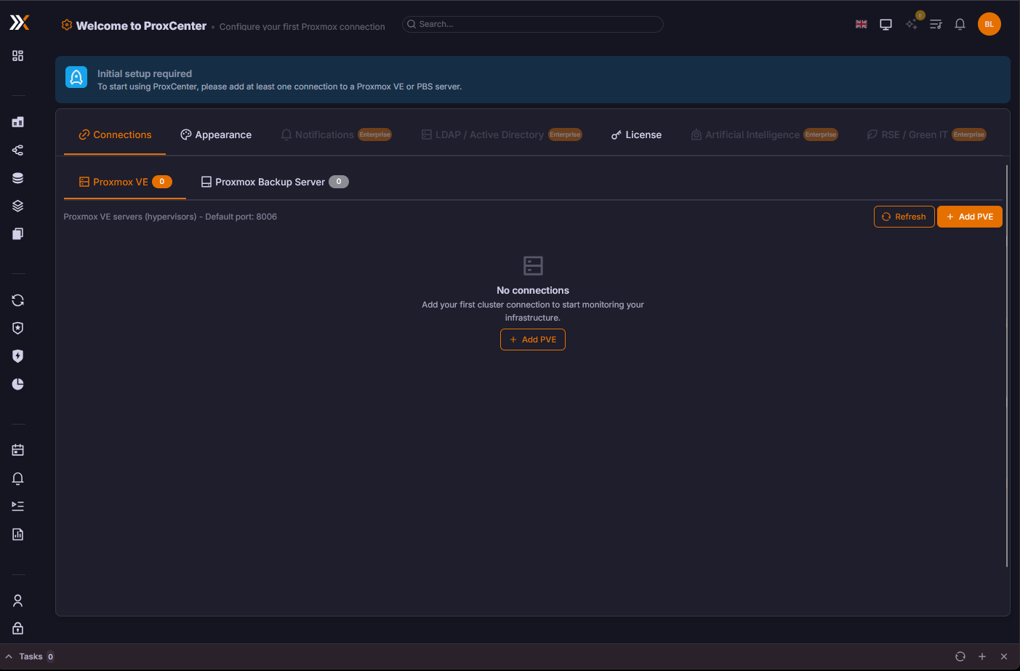
Task: Open the BL user avatar menu
Action: pyautogui.click(x=989, y=24)
